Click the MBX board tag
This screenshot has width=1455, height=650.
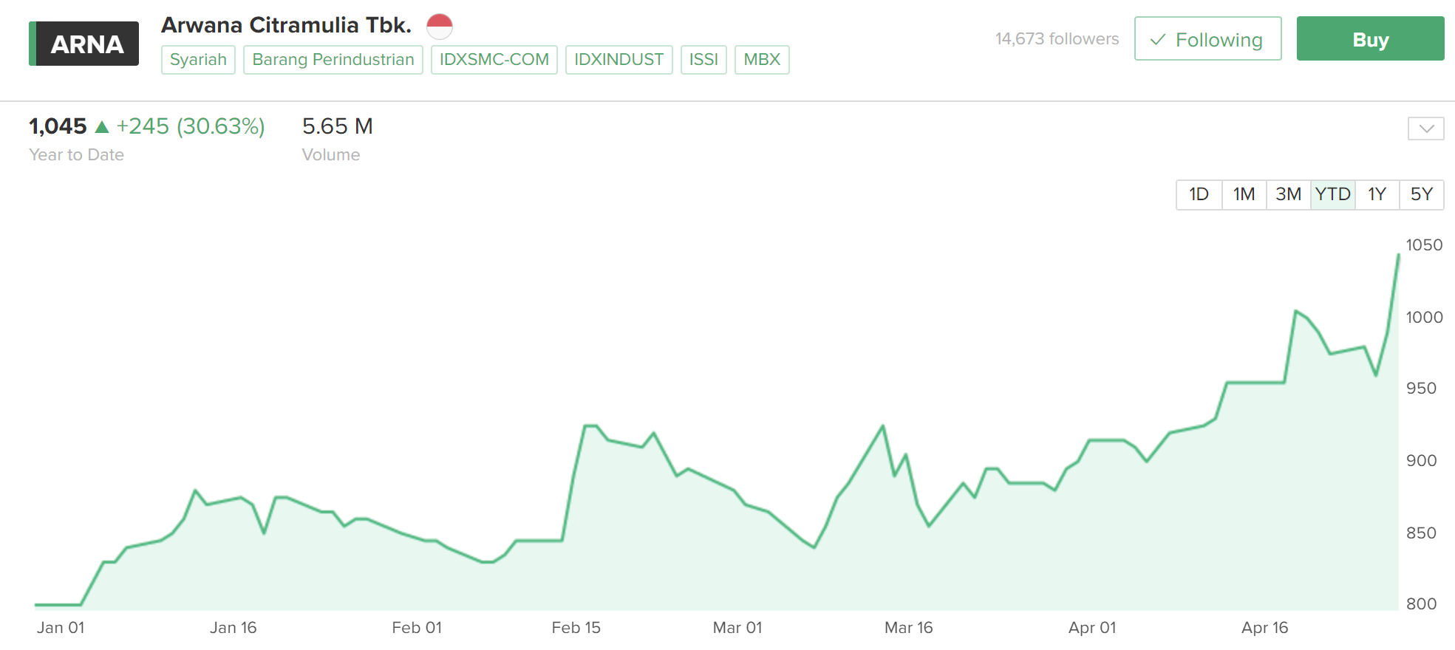pos(762,60)
